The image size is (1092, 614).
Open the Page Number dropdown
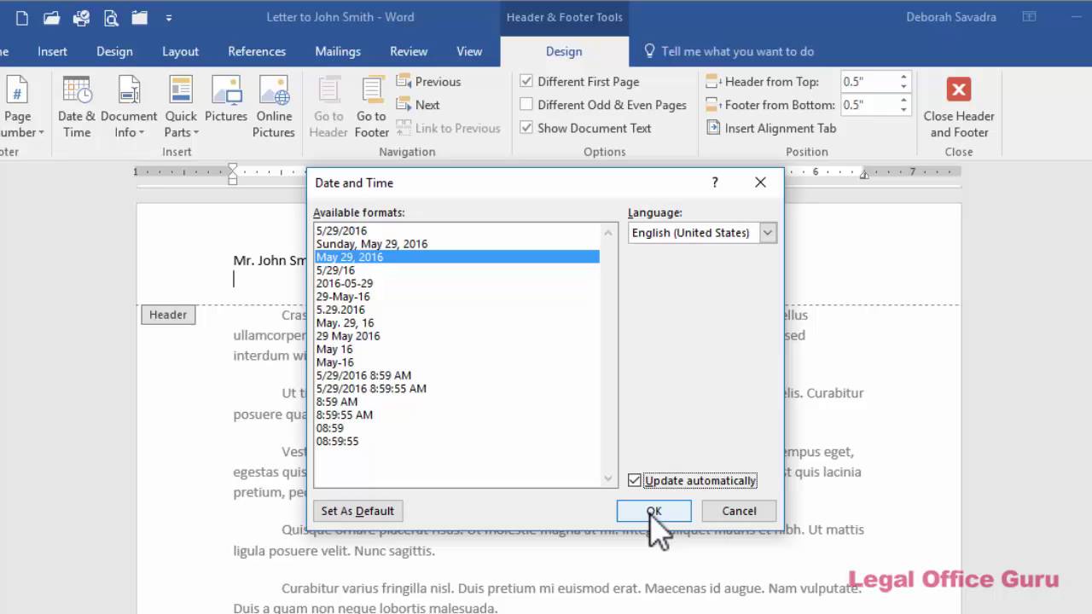[17, 107]
